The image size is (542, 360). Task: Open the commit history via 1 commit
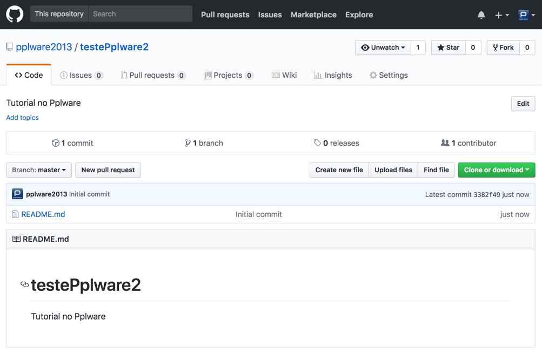pos(72,143)
